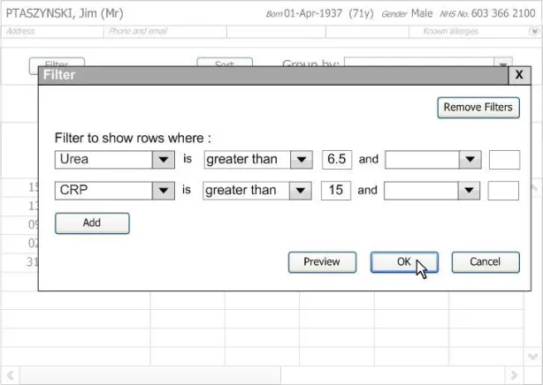Confirm the filter with OK
The height and width of the screenshot is (385, 543).
pyautogui.click(x=403, y=262)
